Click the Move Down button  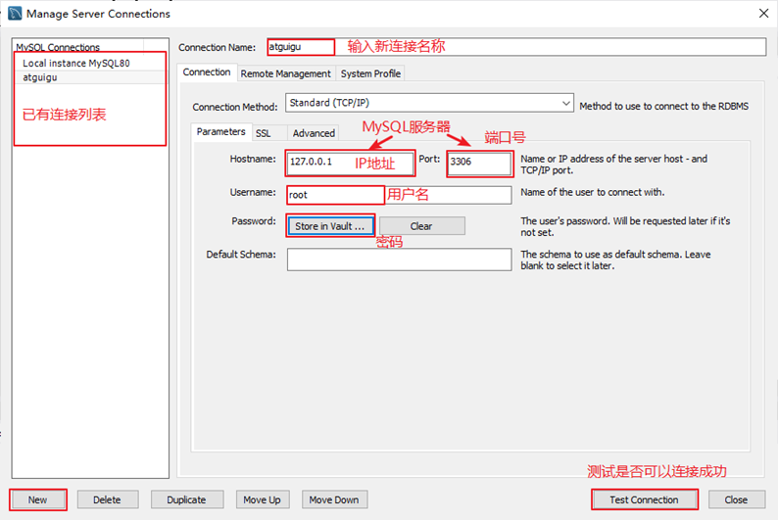coord(334,499)
